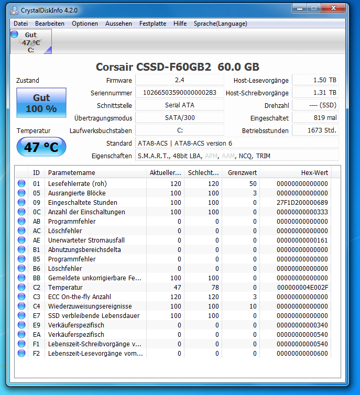Click status icon for AB Programmfehler

coord(21,221)
